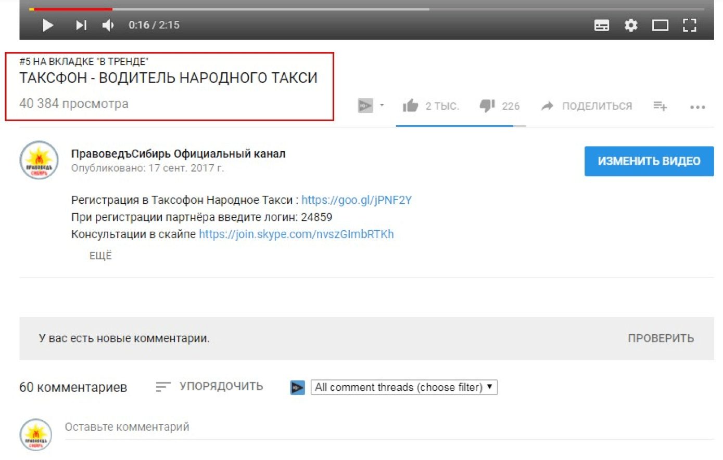Open the УПОРЯДОЧИТЬ comment sort menu
This screenshot has height=460, width=723.
[209, 387]
